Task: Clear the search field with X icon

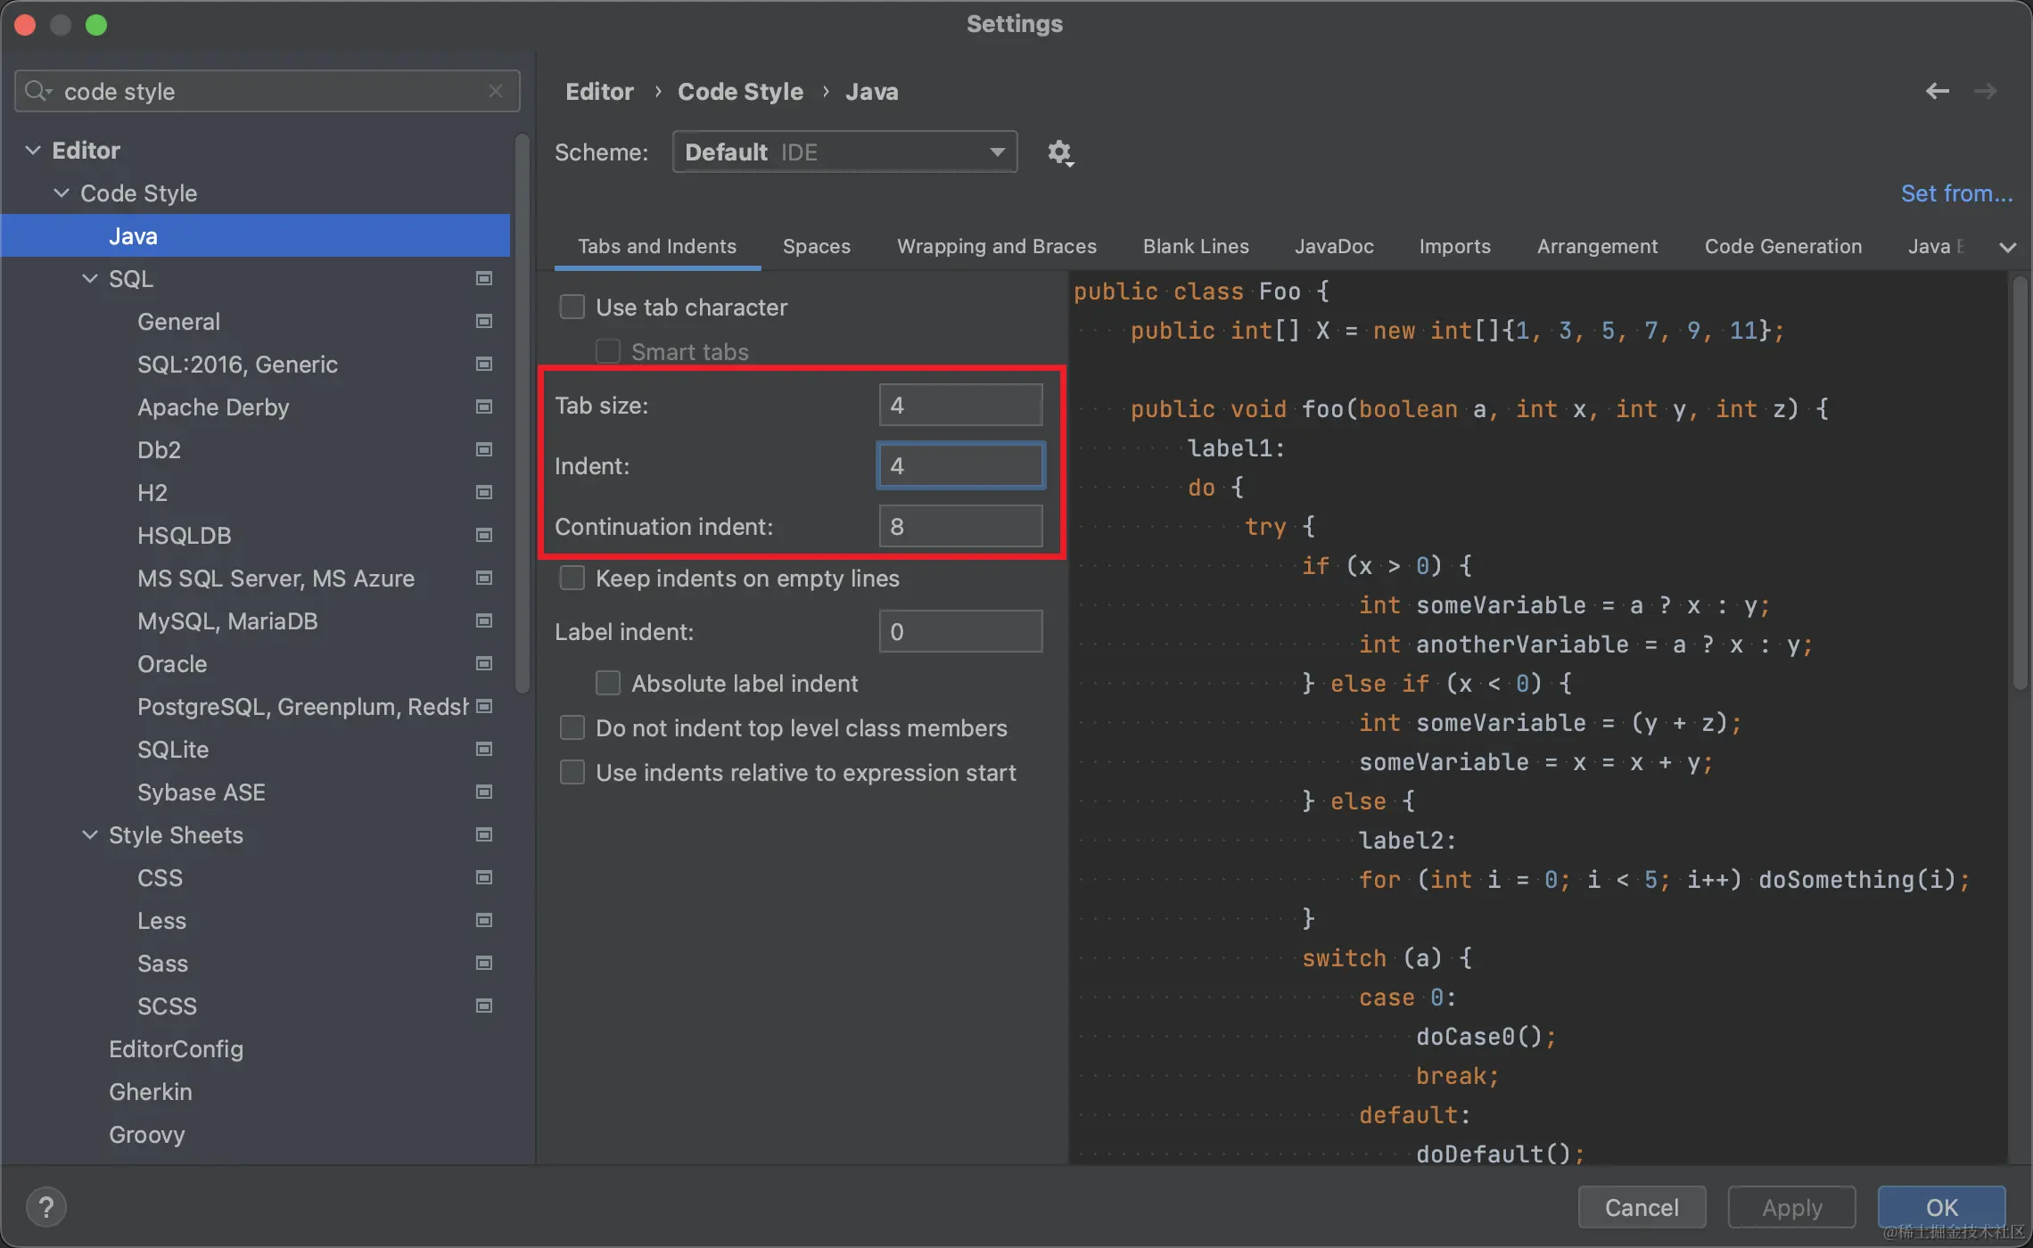Action: pyautogui.click(x=496, y=91)
